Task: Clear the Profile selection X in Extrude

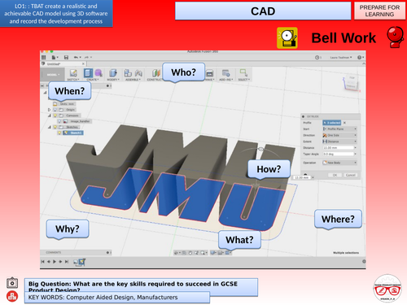Action: point(344,123)
